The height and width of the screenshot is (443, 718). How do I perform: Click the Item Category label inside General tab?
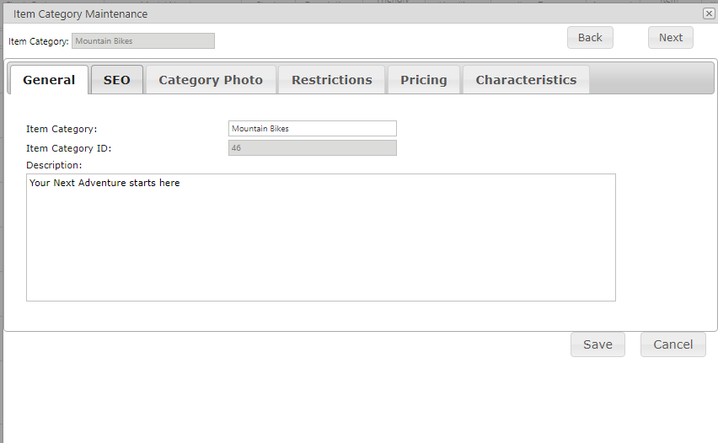[62, 129]
